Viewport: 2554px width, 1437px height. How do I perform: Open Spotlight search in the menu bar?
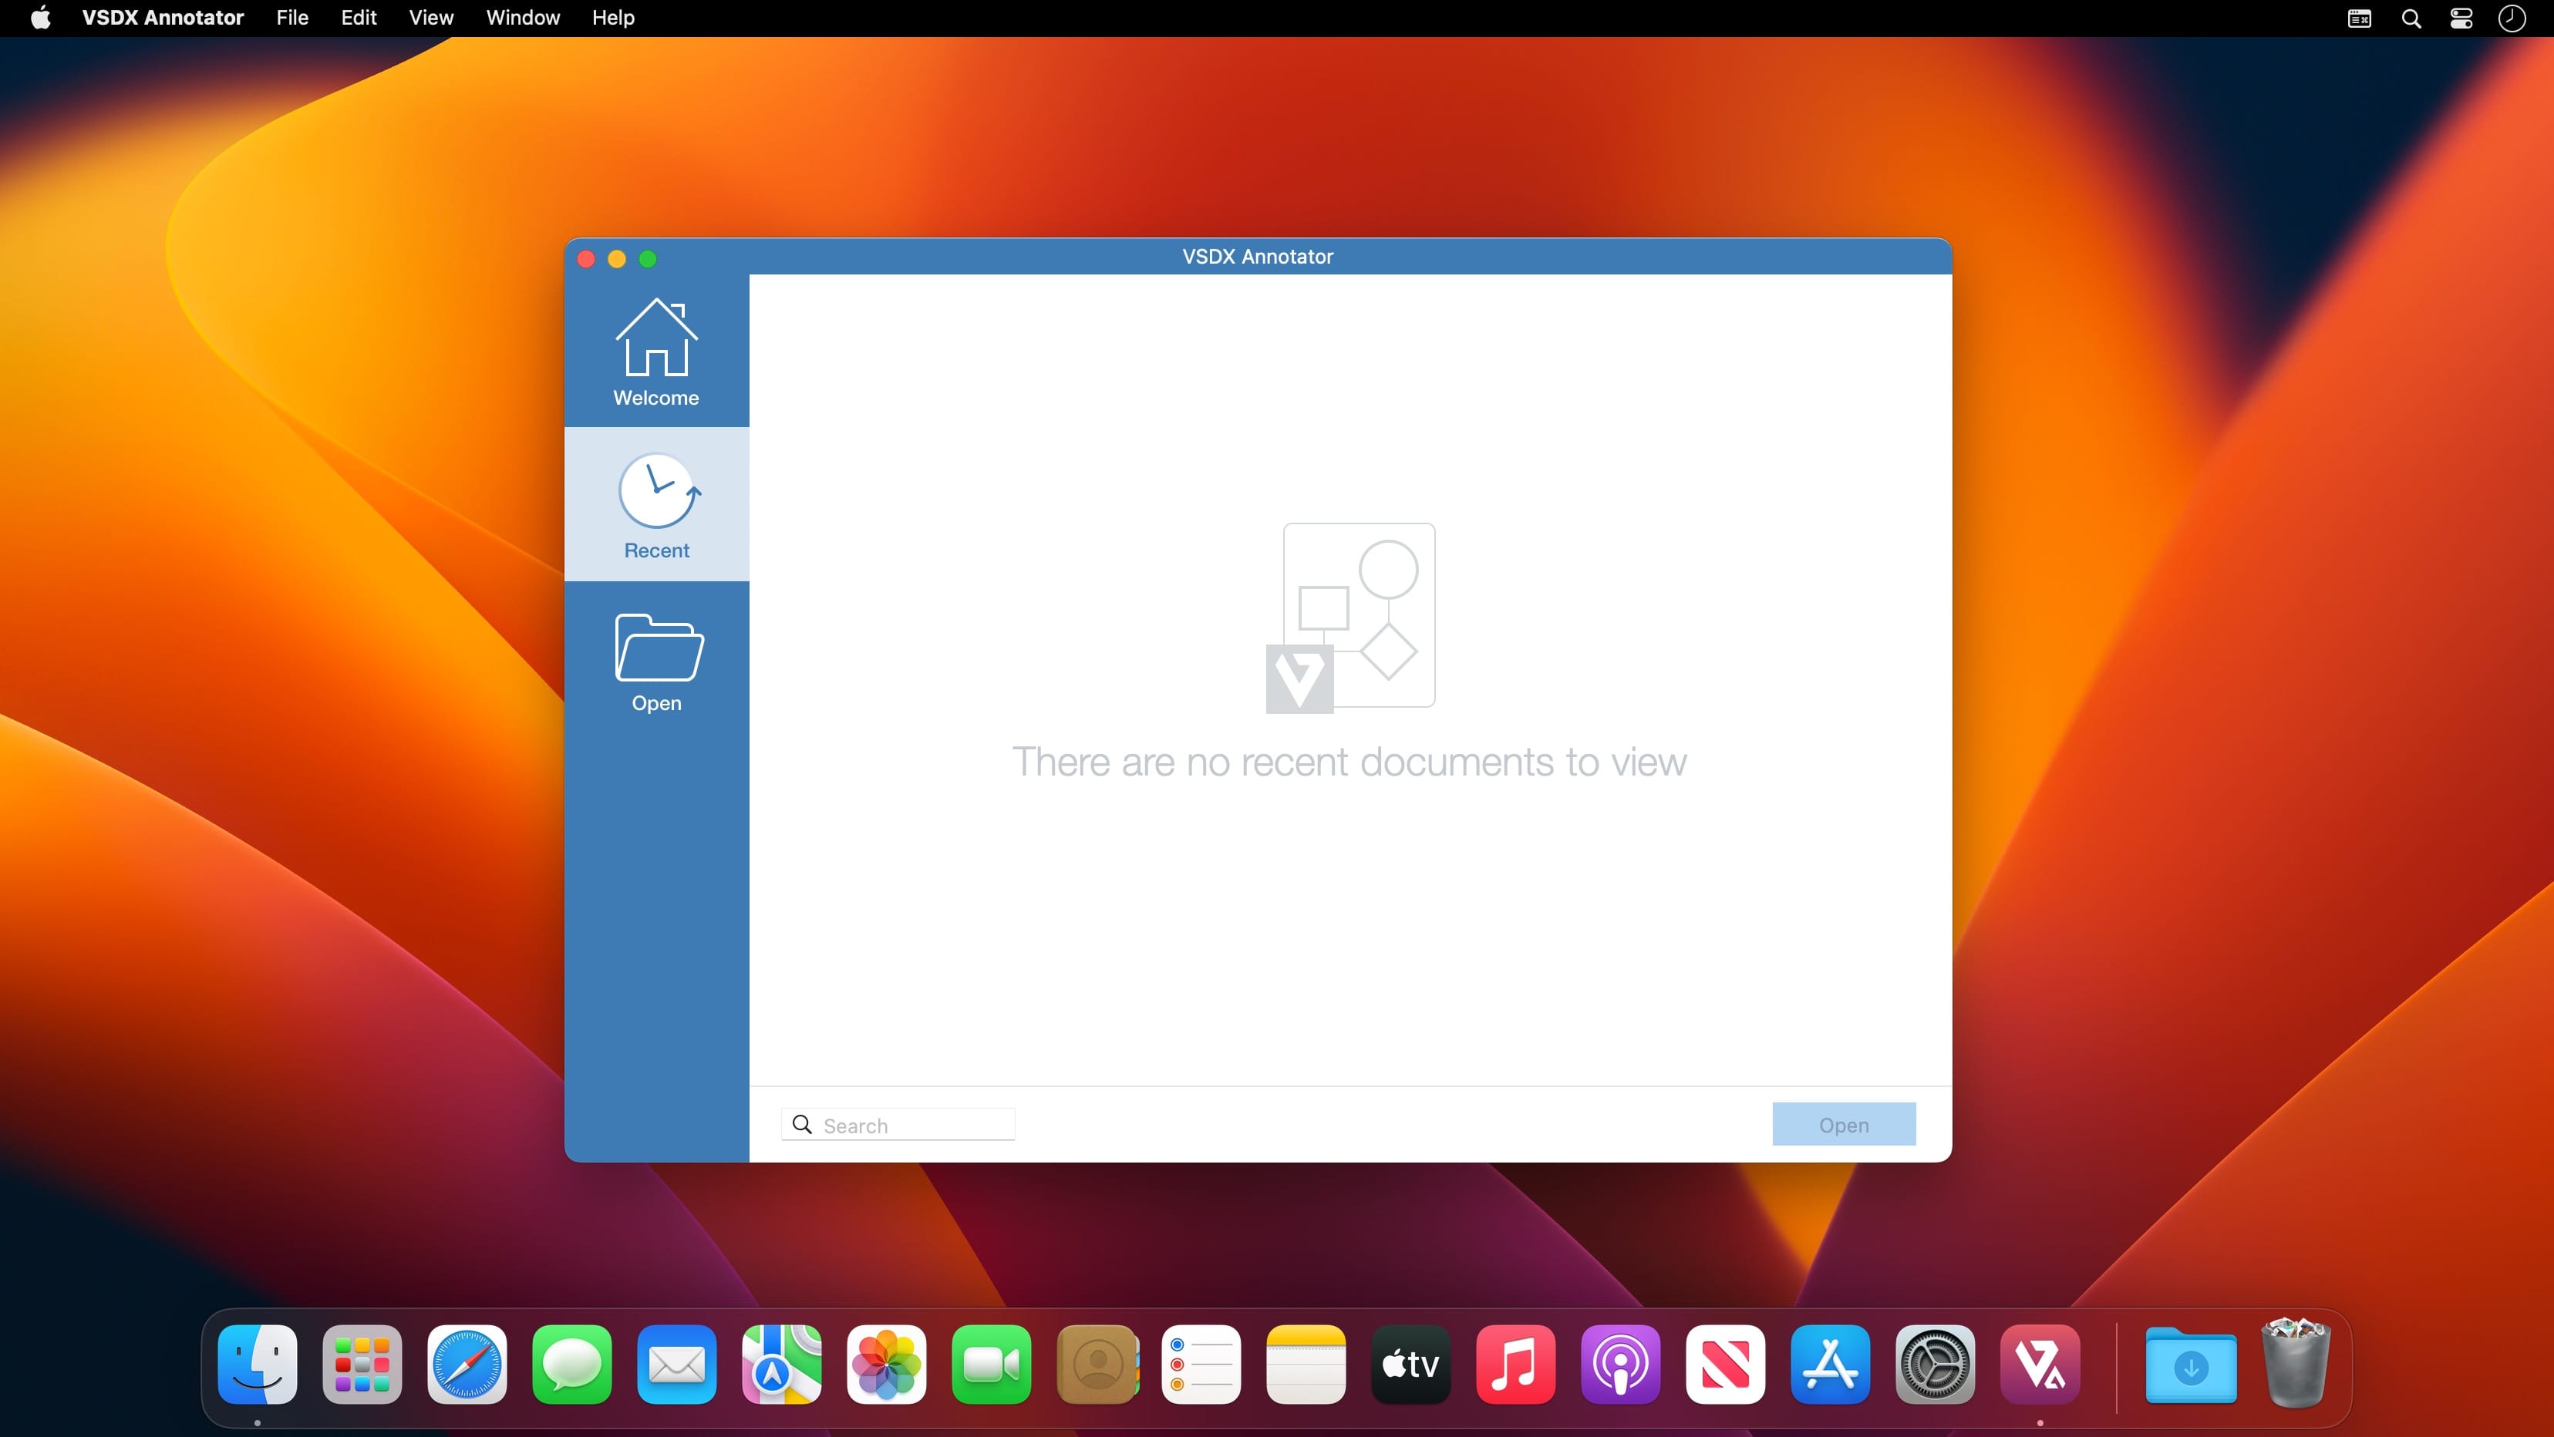point(2411,18)
